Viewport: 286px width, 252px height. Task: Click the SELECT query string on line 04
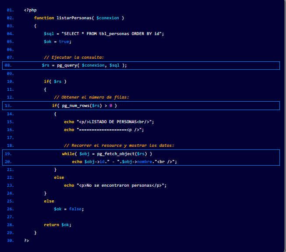(113, 34)
